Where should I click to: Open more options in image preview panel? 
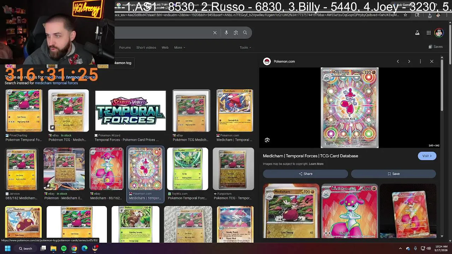(420, 61)
